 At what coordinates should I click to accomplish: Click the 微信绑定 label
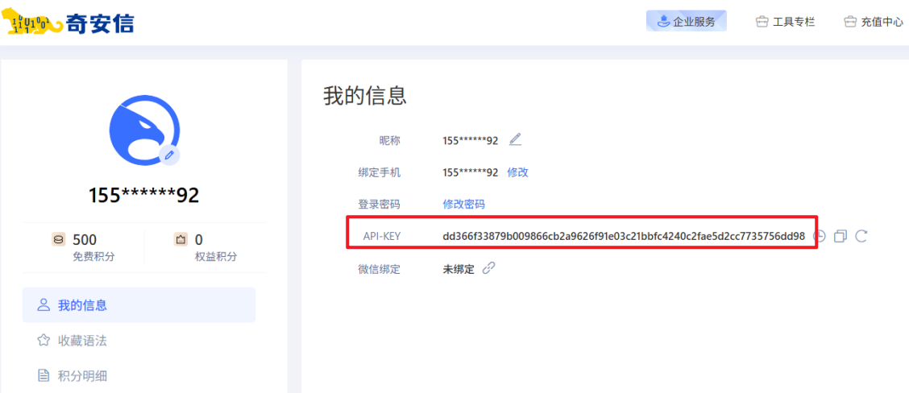(x=379, y=270)
